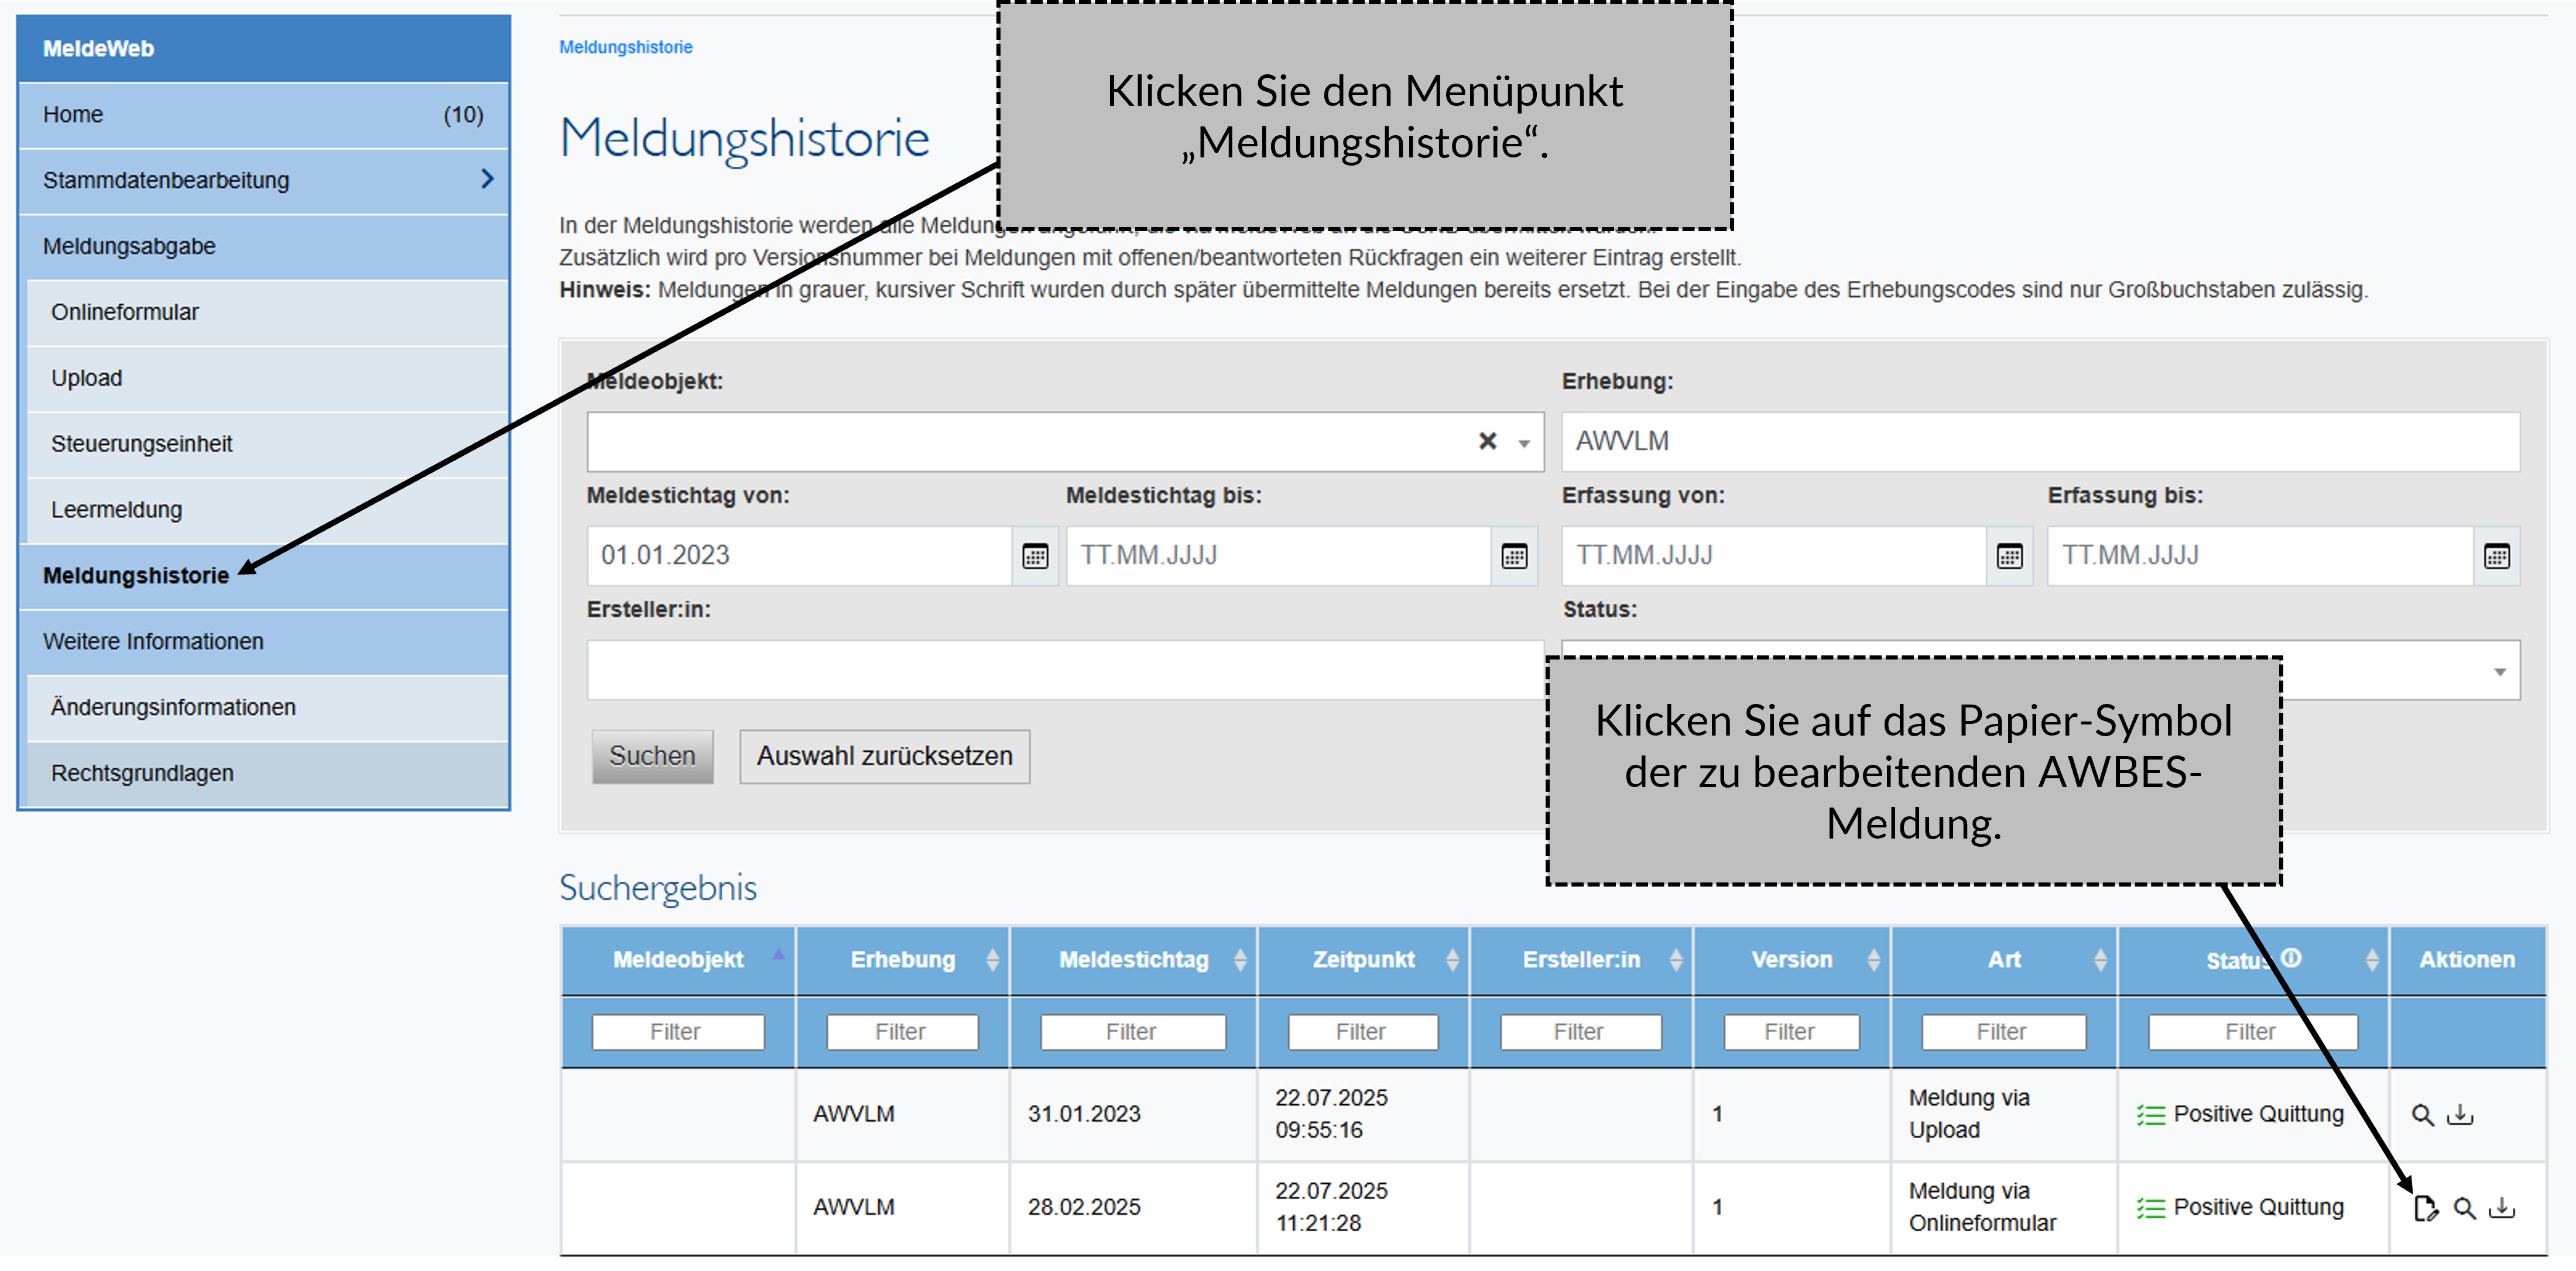Open the calendar picker for Meldestichtag von
Screen dimensions: 2576x1271
coord(1036,555)
